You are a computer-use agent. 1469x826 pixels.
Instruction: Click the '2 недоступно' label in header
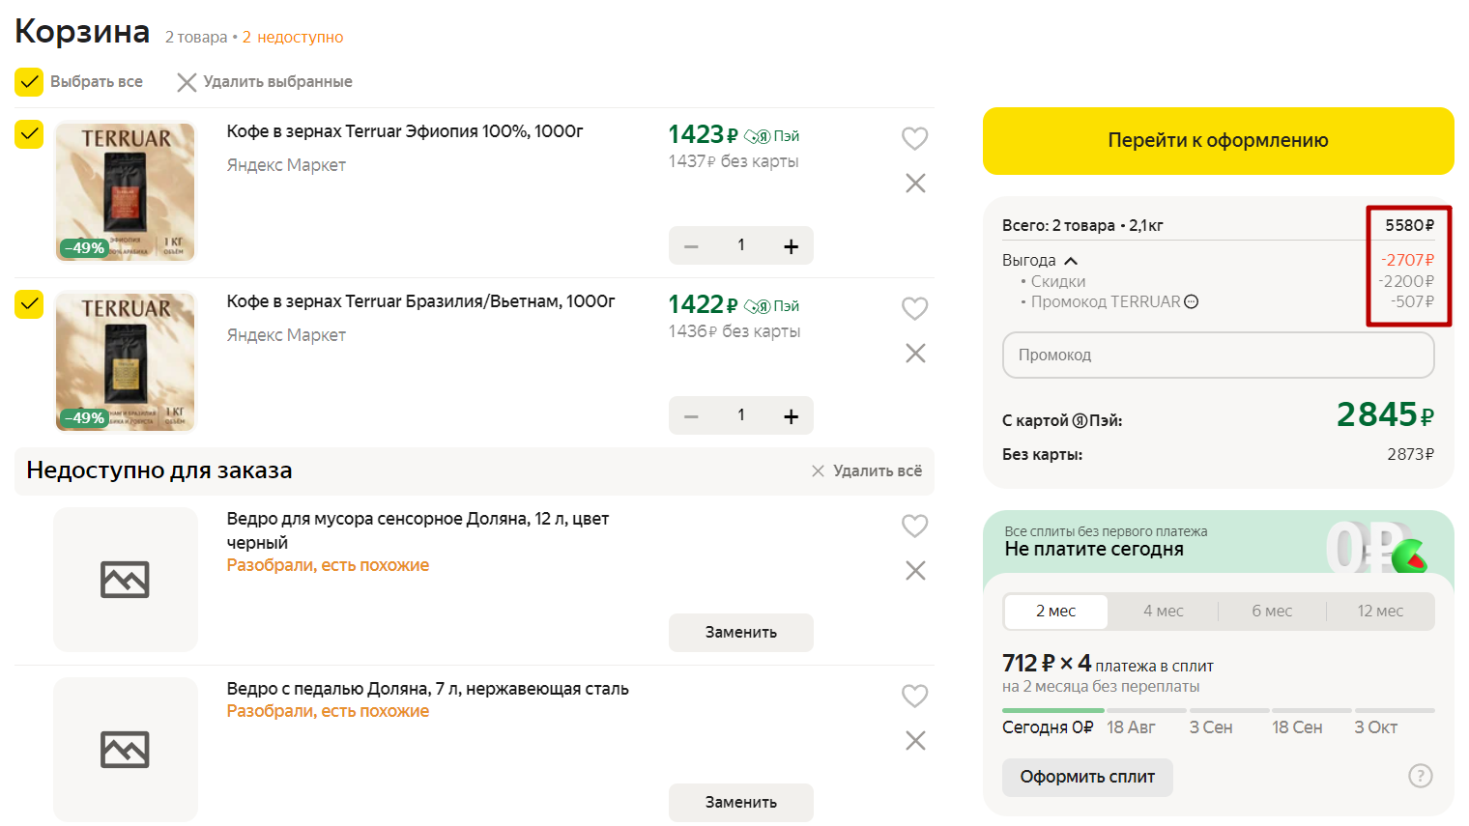[x=293, y=37]
